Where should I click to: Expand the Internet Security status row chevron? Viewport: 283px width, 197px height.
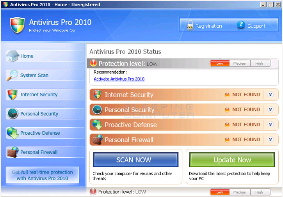(x=271, y=94)
